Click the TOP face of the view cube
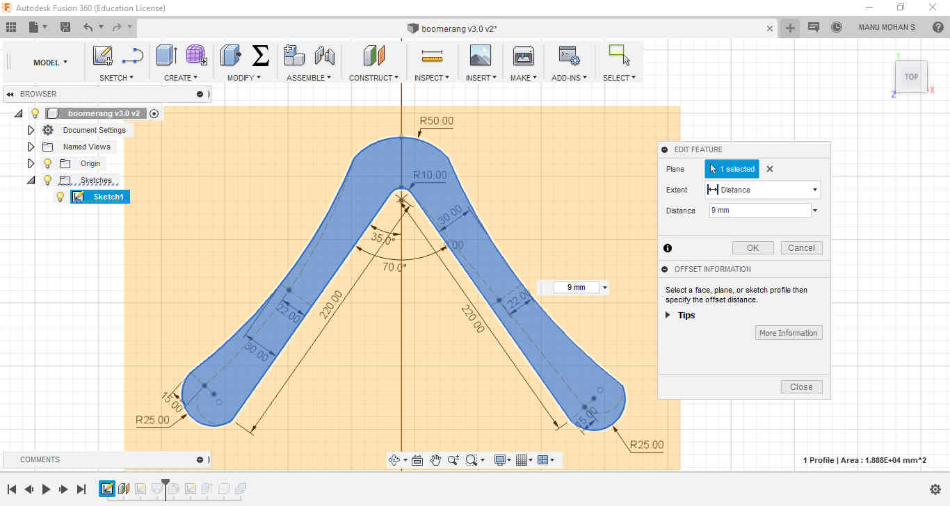The height and width of the screenshot is (506, 950). [911, 77]
